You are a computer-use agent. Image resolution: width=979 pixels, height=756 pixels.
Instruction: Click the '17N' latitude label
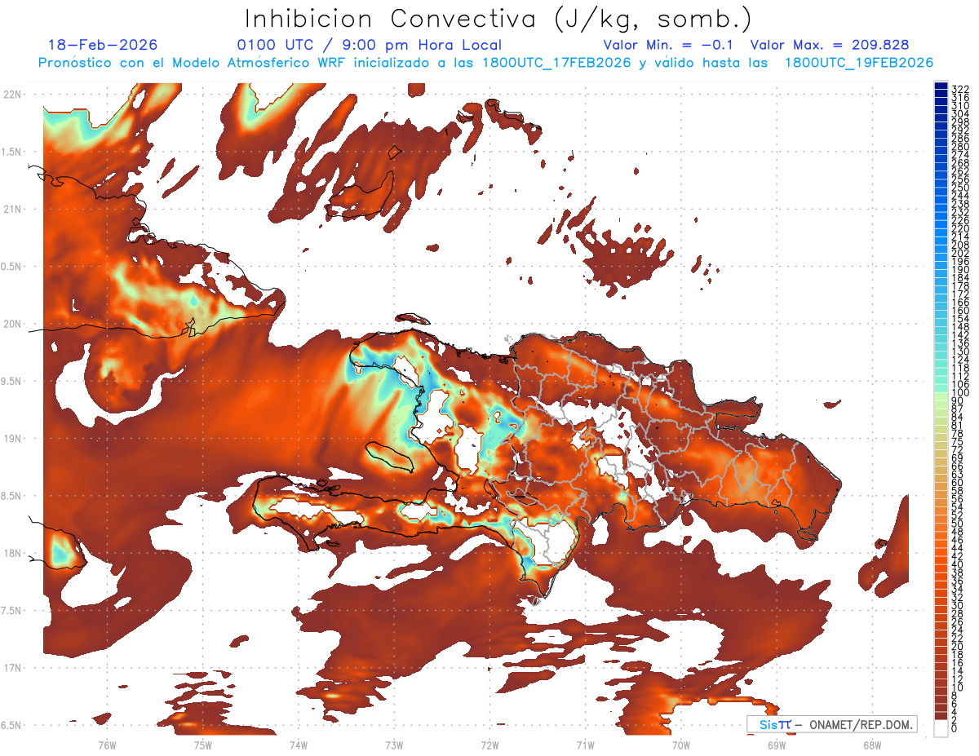click(11, 668)
